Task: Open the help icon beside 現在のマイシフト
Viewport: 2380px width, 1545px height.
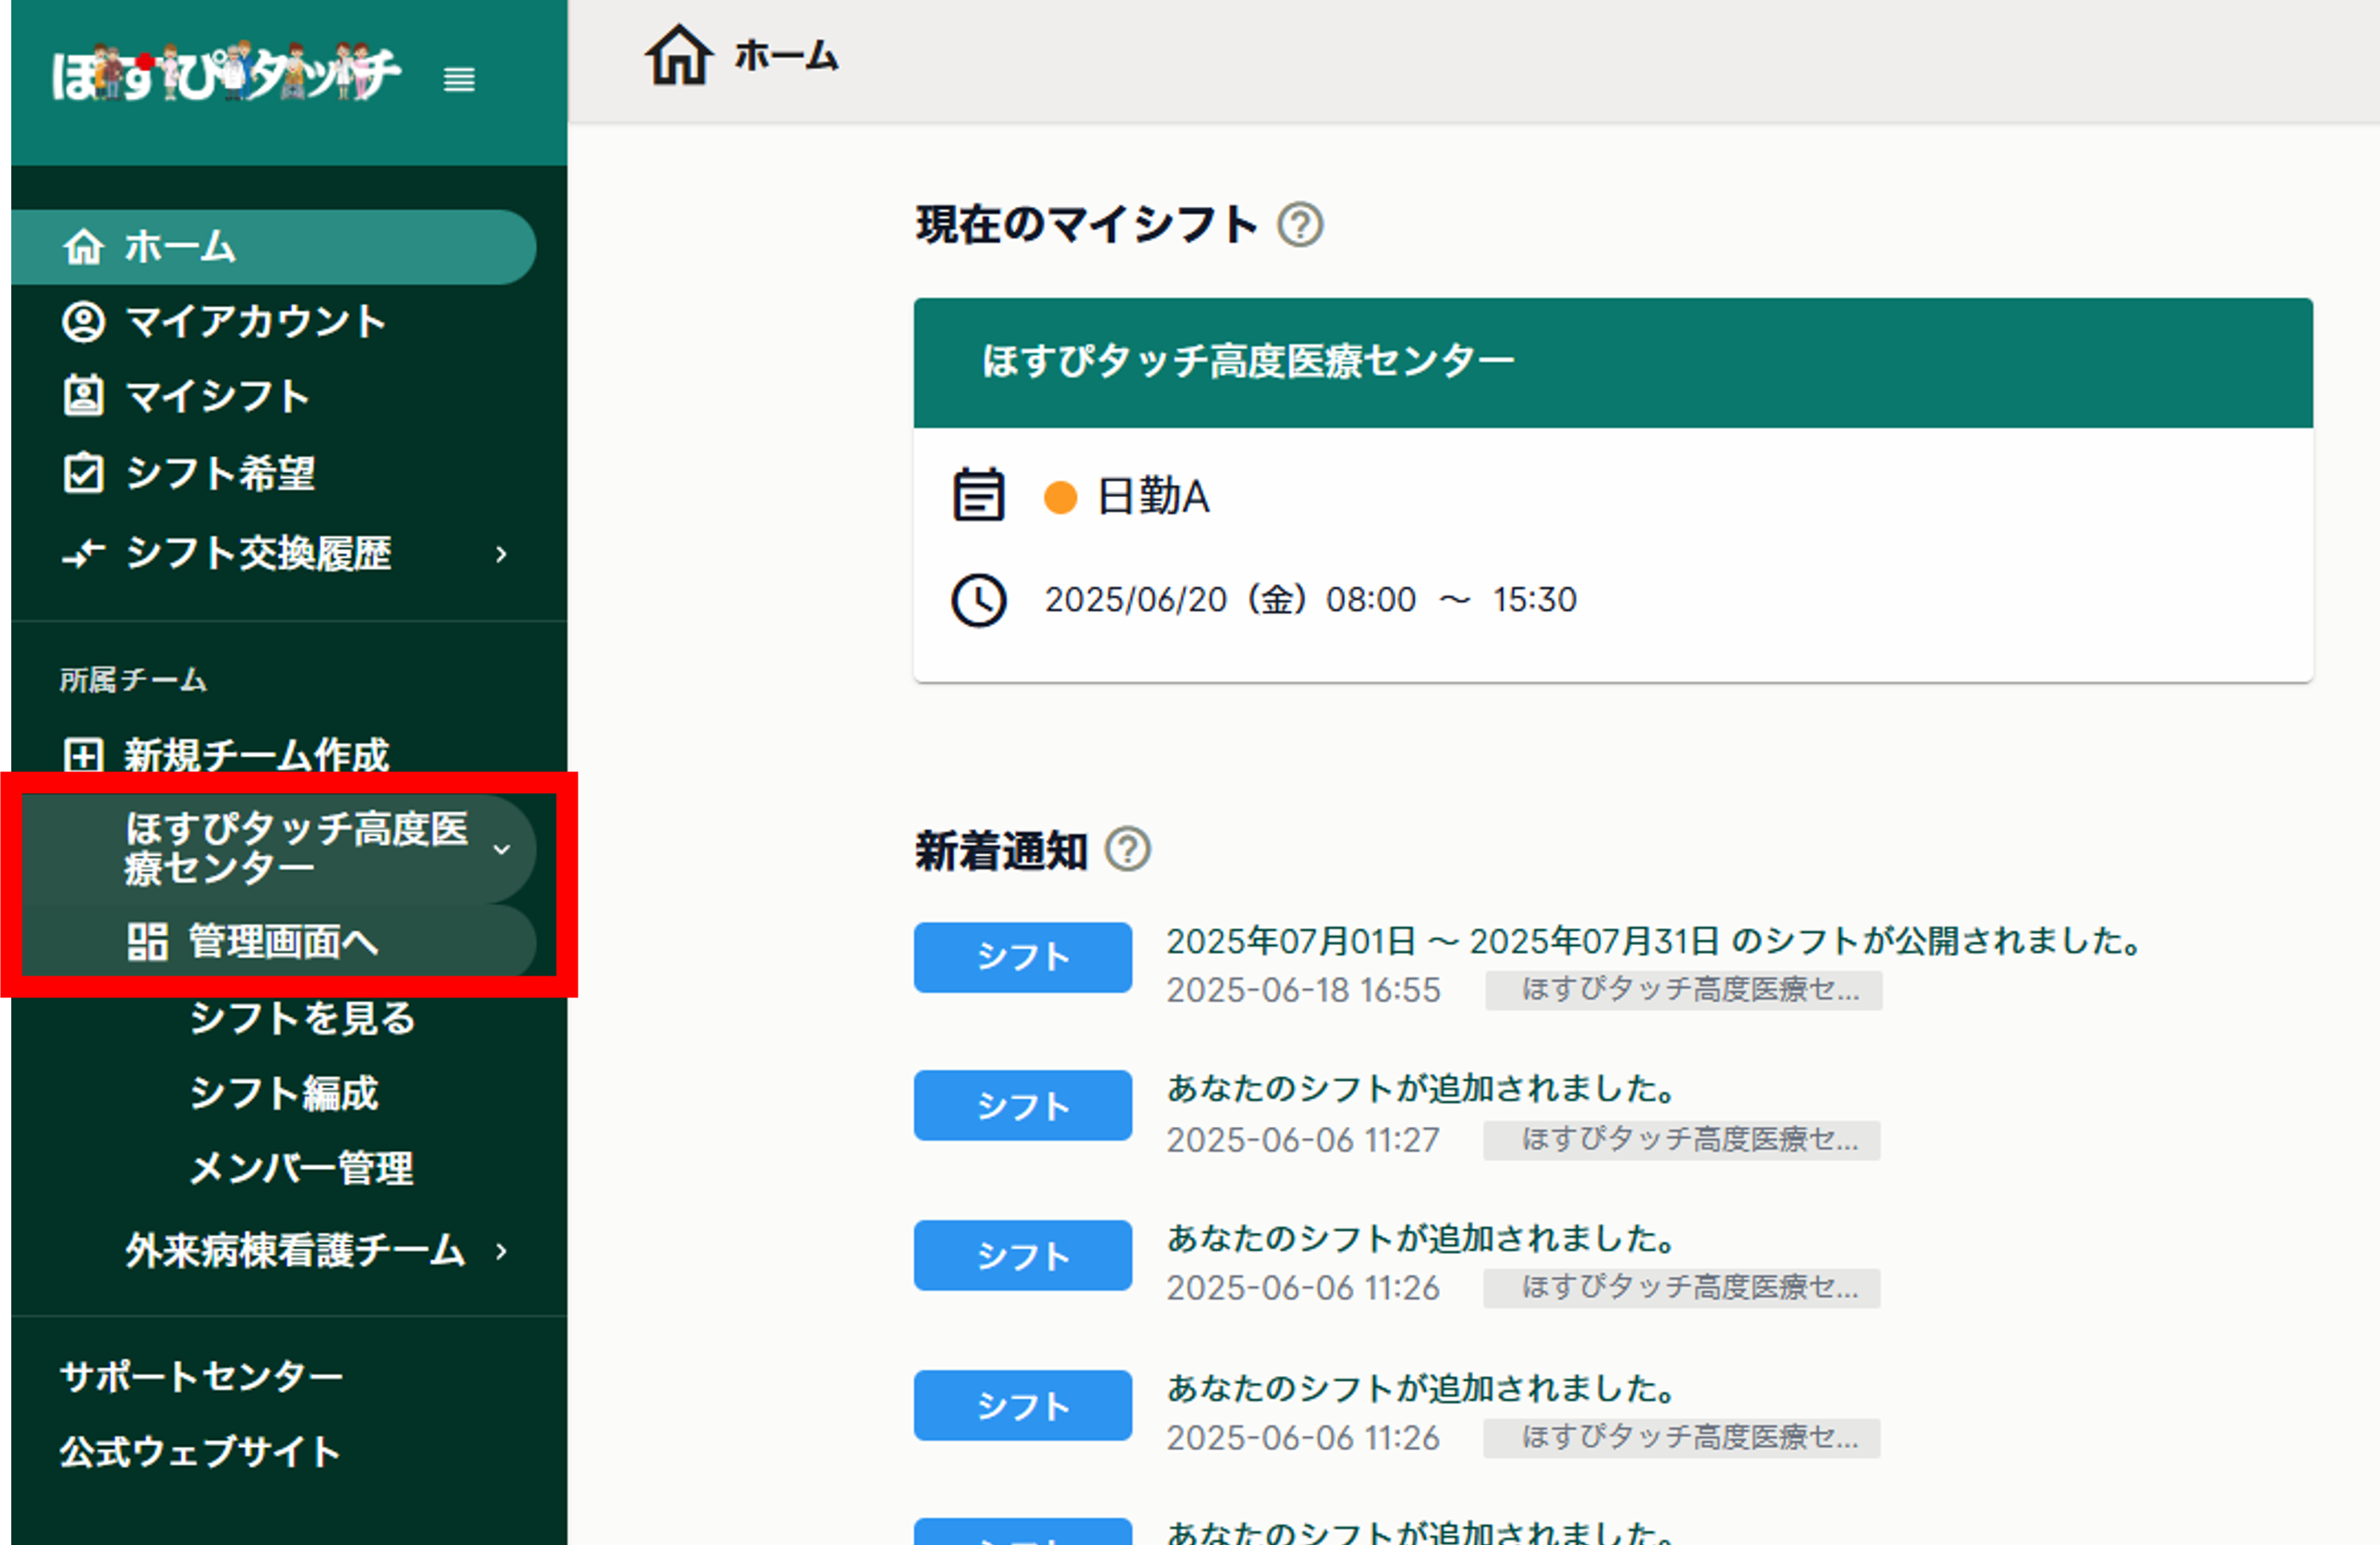Action: [1302, 226]
